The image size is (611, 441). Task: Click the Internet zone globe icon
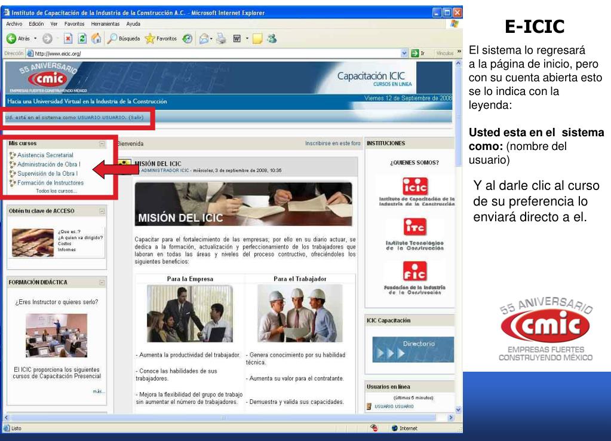(x=394, y=428)
